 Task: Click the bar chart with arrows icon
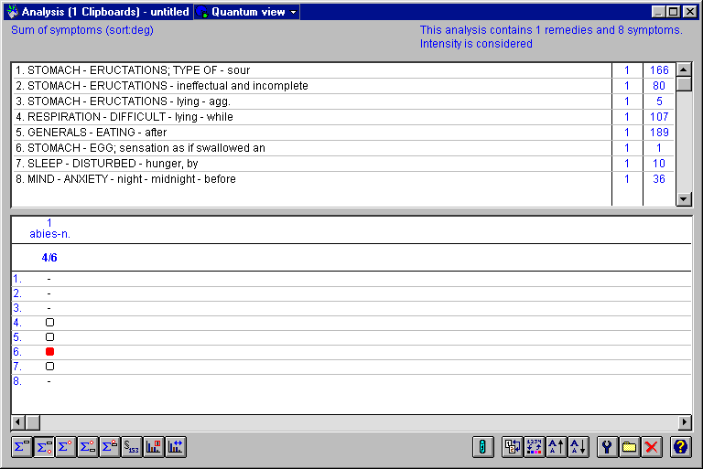click(x=176, y=447)
